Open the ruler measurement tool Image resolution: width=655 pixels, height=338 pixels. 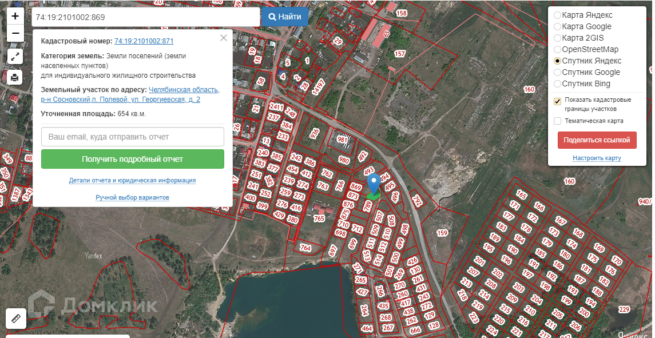(16, 319)
